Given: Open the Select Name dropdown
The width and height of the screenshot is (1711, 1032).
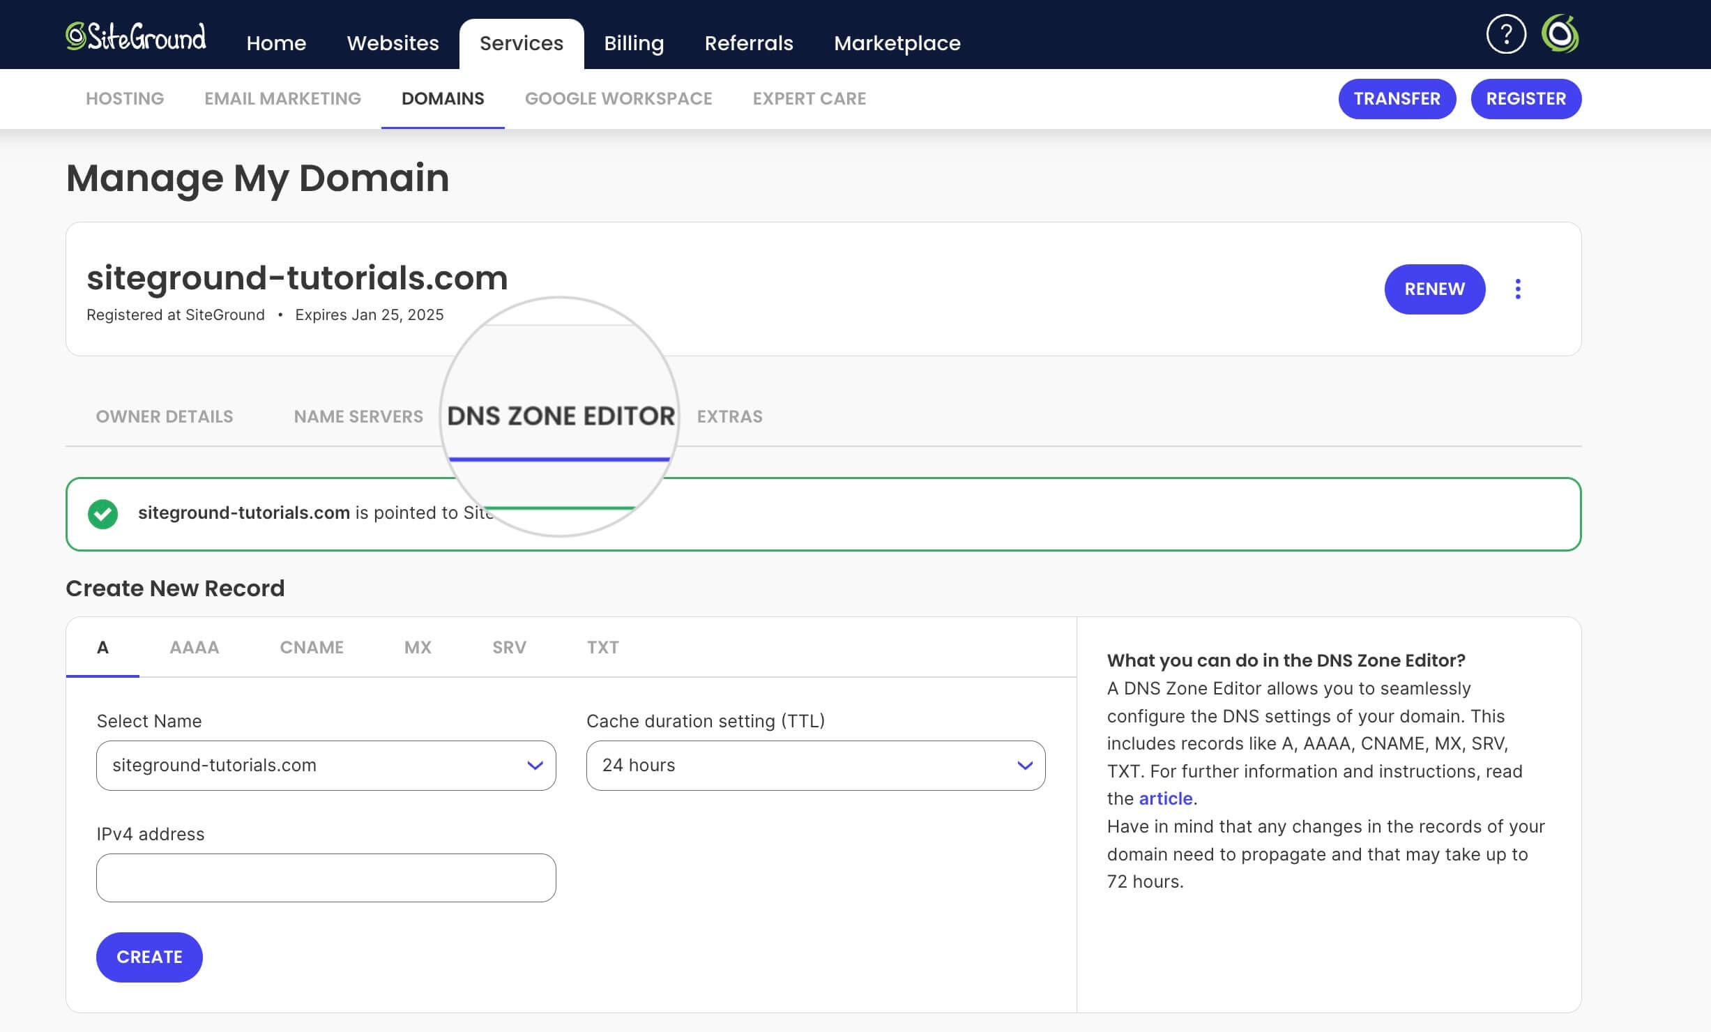Looking at the screenshot, I should click(326, 765).
